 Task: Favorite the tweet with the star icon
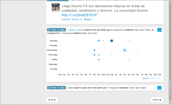click(91, 20)
